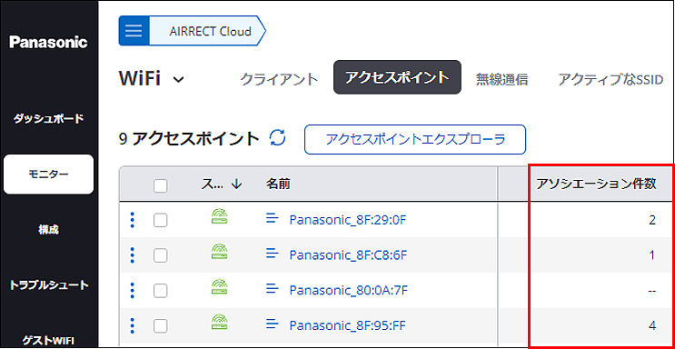
Task: Refresh the access point list
Action: point(277,138)
